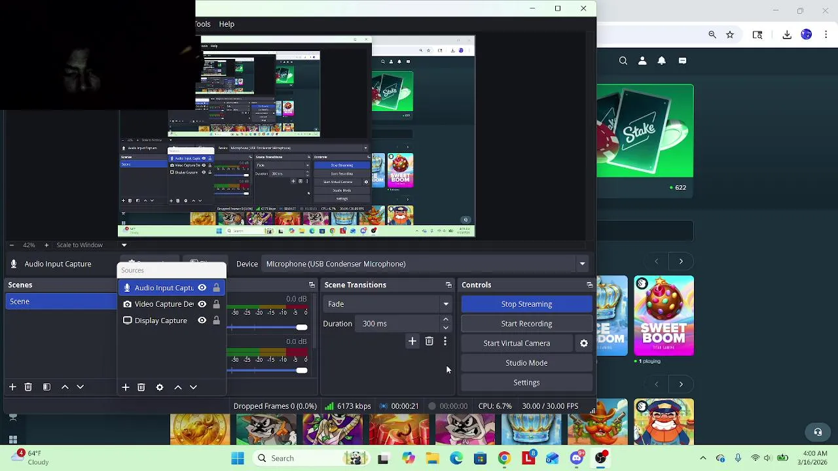838x471 pixels.
Task: Open the Help menu
Action: (x=227, y=24)
